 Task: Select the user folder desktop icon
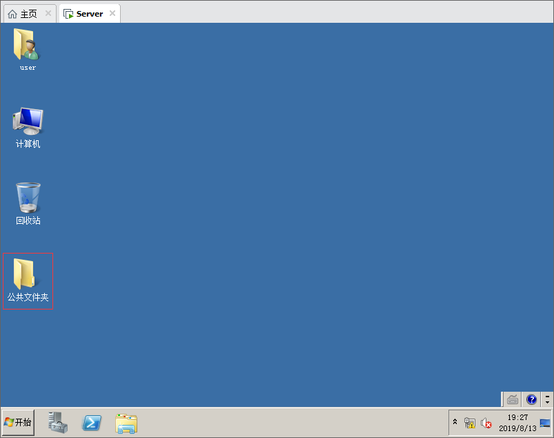(x=28, y=49)
